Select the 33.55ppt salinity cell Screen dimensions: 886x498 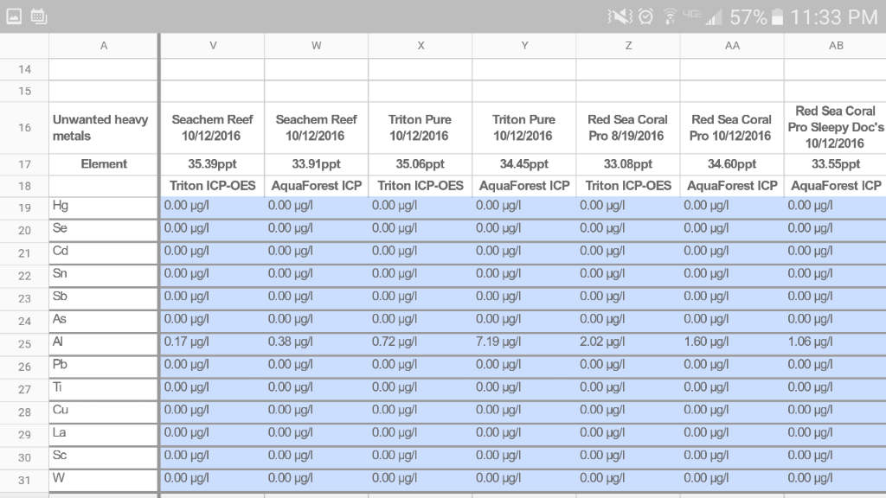(836, 164)
